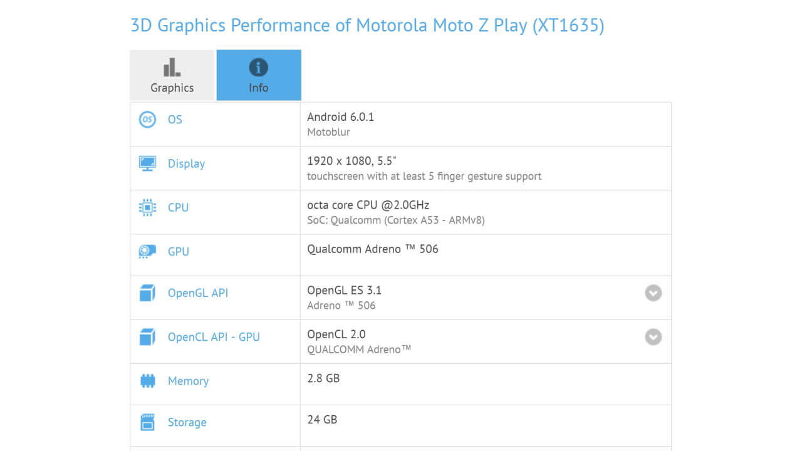Click the bar chart icon on Graphics tab

point(172,66)
